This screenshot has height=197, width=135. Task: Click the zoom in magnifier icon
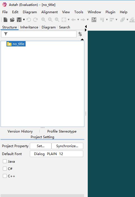pyautogui.click(x=50, y=20)
